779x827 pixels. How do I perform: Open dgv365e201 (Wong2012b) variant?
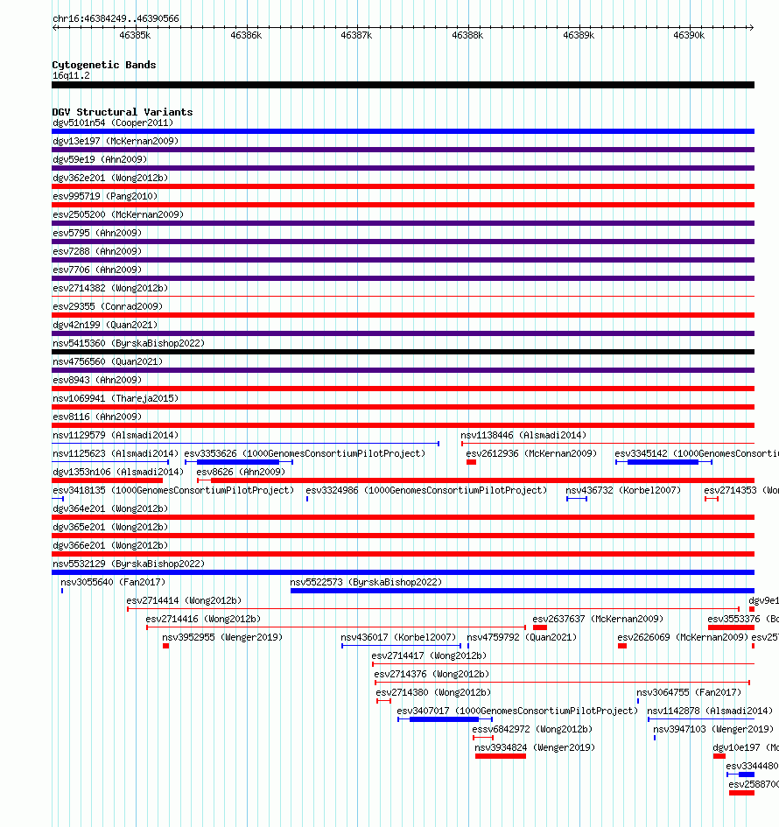[x=403, y=536]
